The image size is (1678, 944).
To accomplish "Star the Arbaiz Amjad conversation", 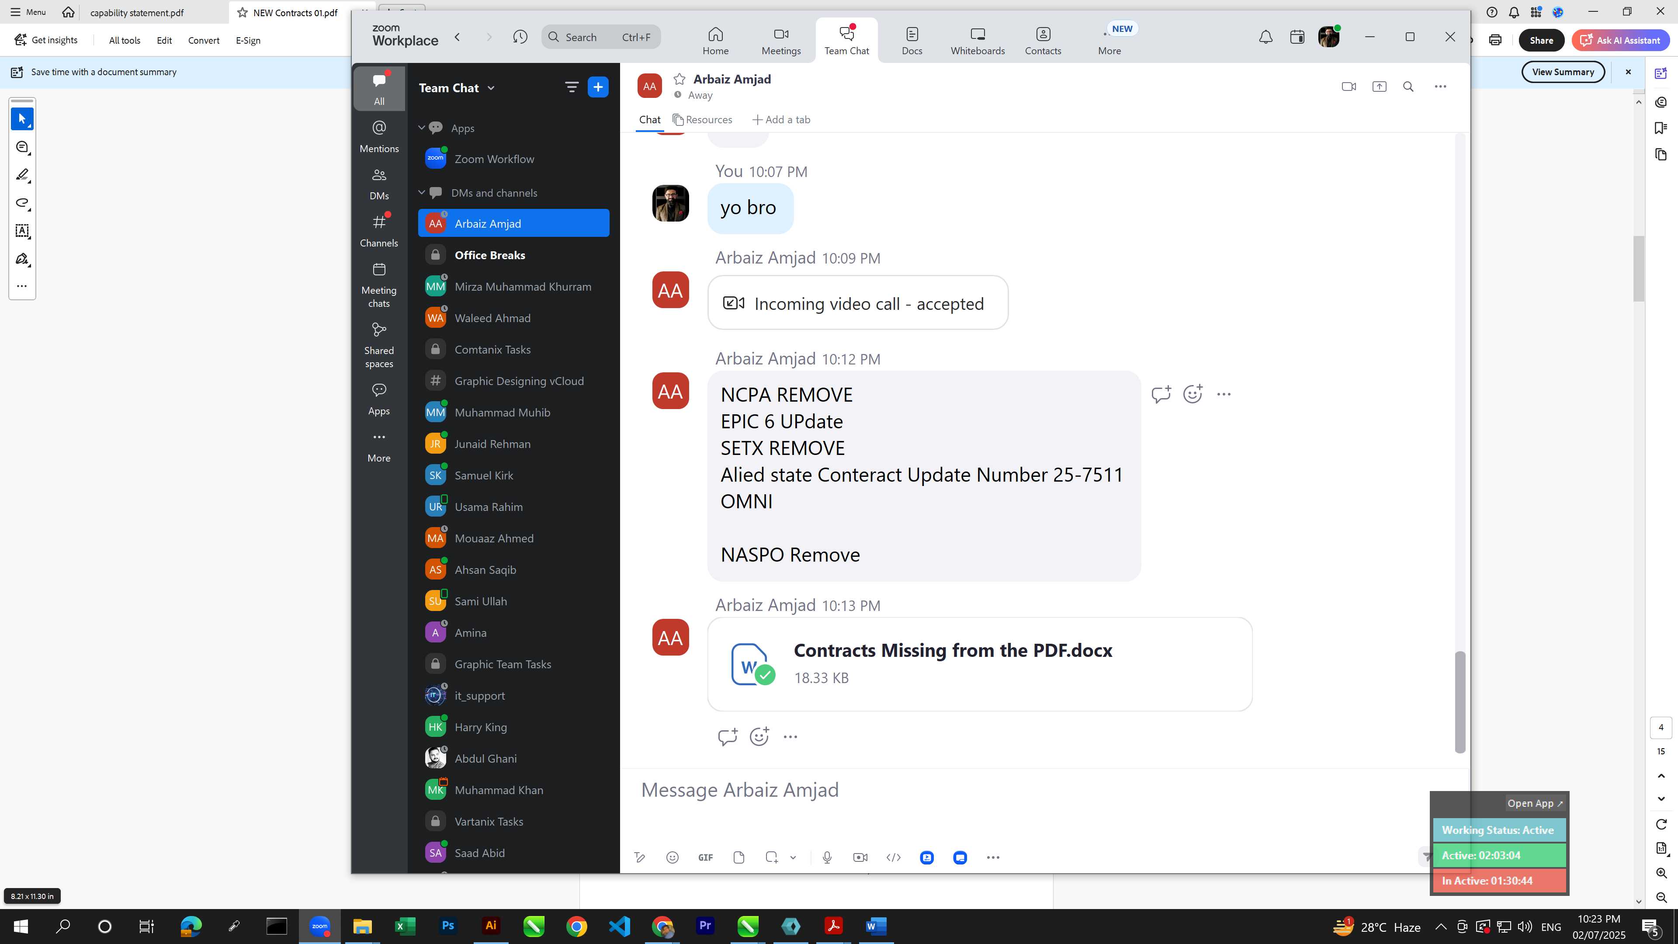I will [x=680, y=79].
